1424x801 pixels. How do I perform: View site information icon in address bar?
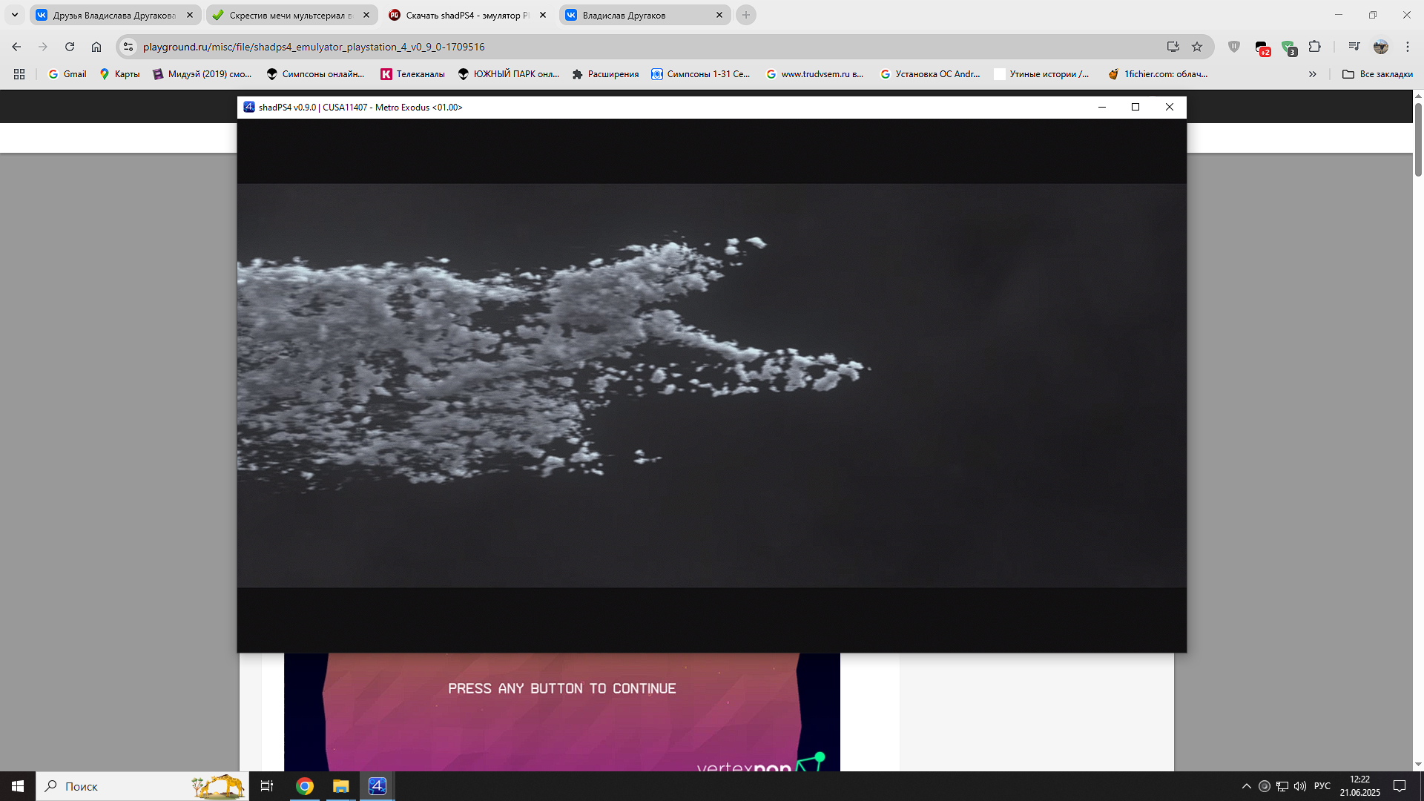click(x=128, y=47)
